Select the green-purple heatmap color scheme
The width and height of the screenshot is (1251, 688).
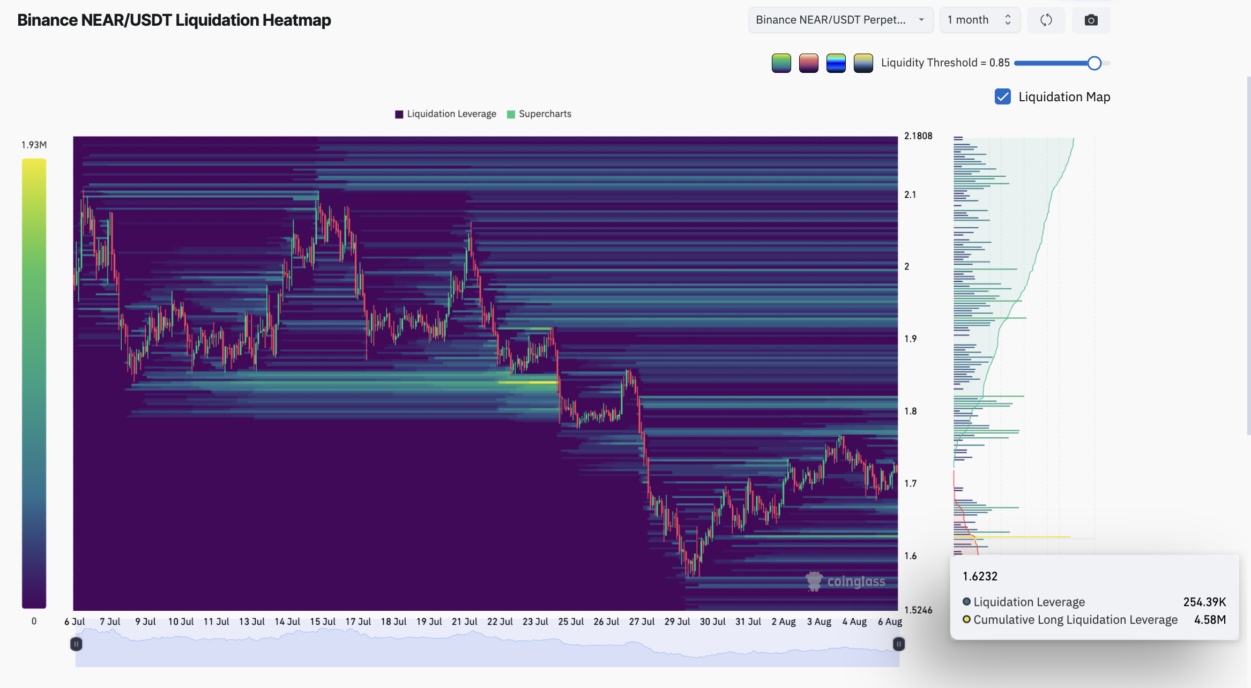(x=781, y=63)
